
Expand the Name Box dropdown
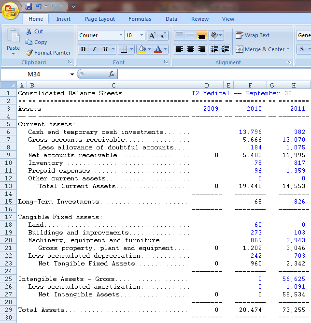[x=72, y=74]
